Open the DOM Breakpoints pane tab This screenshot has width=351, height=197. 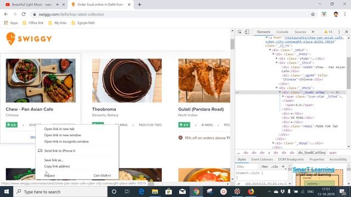(x=291, y=159)
